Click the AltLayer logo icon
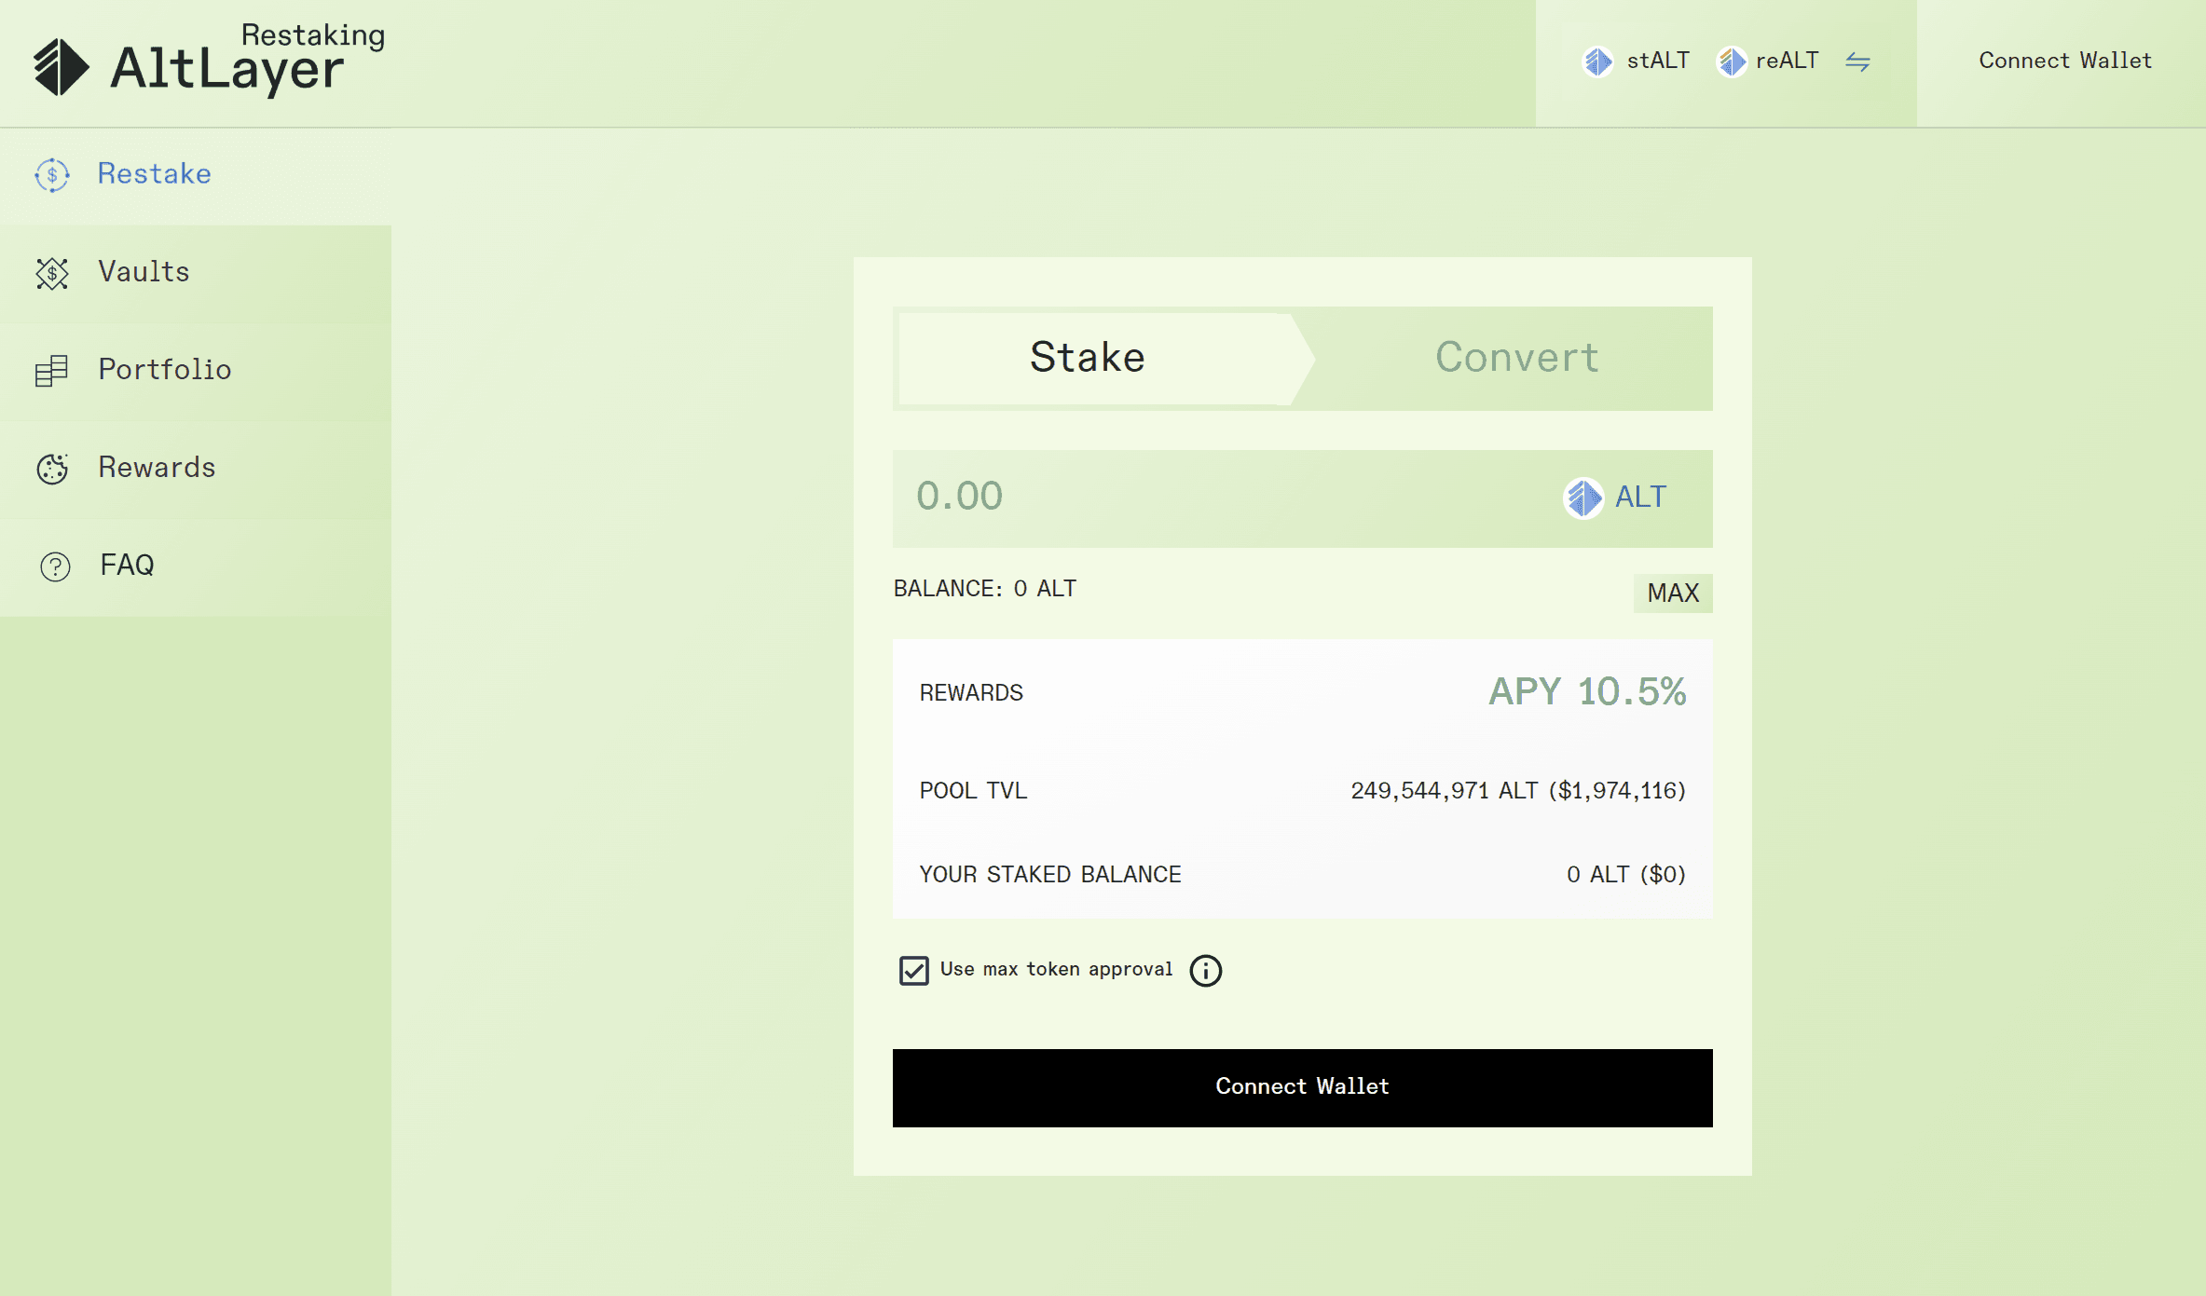 coord(61,67)
